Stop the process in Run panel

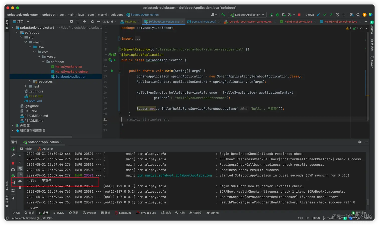click(13, 163)
